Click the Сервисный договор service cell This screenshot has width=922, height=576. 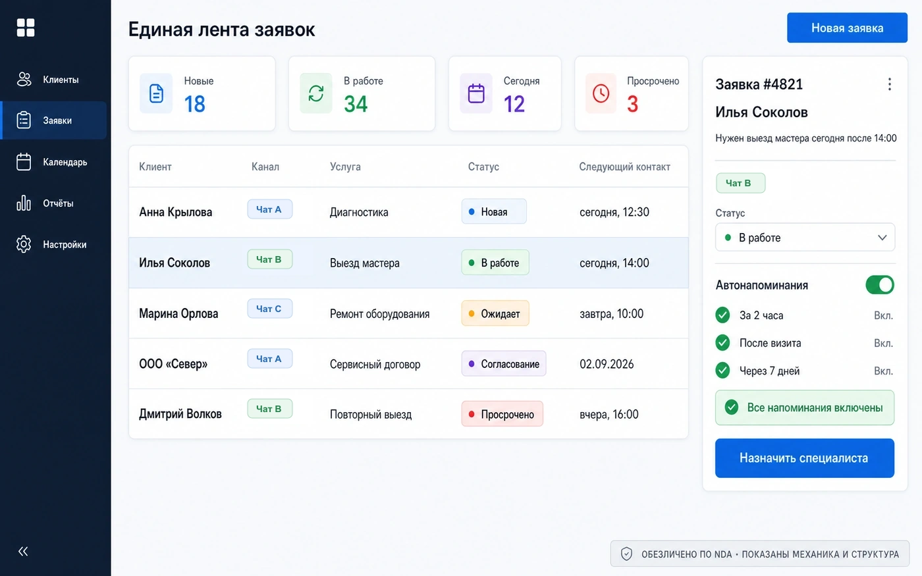click(x=375, y=364)
